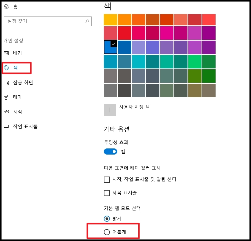Image resolution: width=251 pixels, height=241 pixels.
Task: Click the 배경 picture icon
Action: tap(6, 53)
